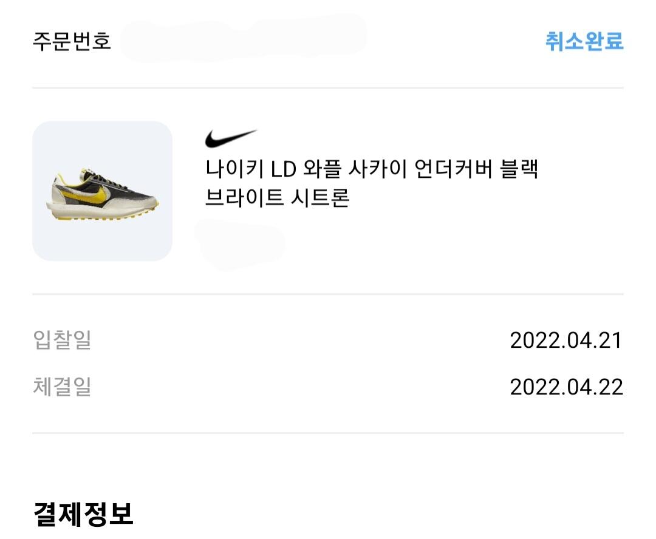Select the 체결일 label
This screenshot has height=539, width=656.
click(x=62, y=387)
